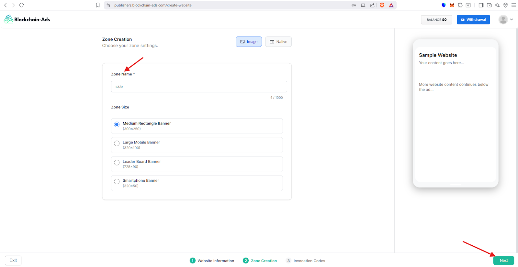
Task: Reload the page
Action: click(x=22, y=5)
